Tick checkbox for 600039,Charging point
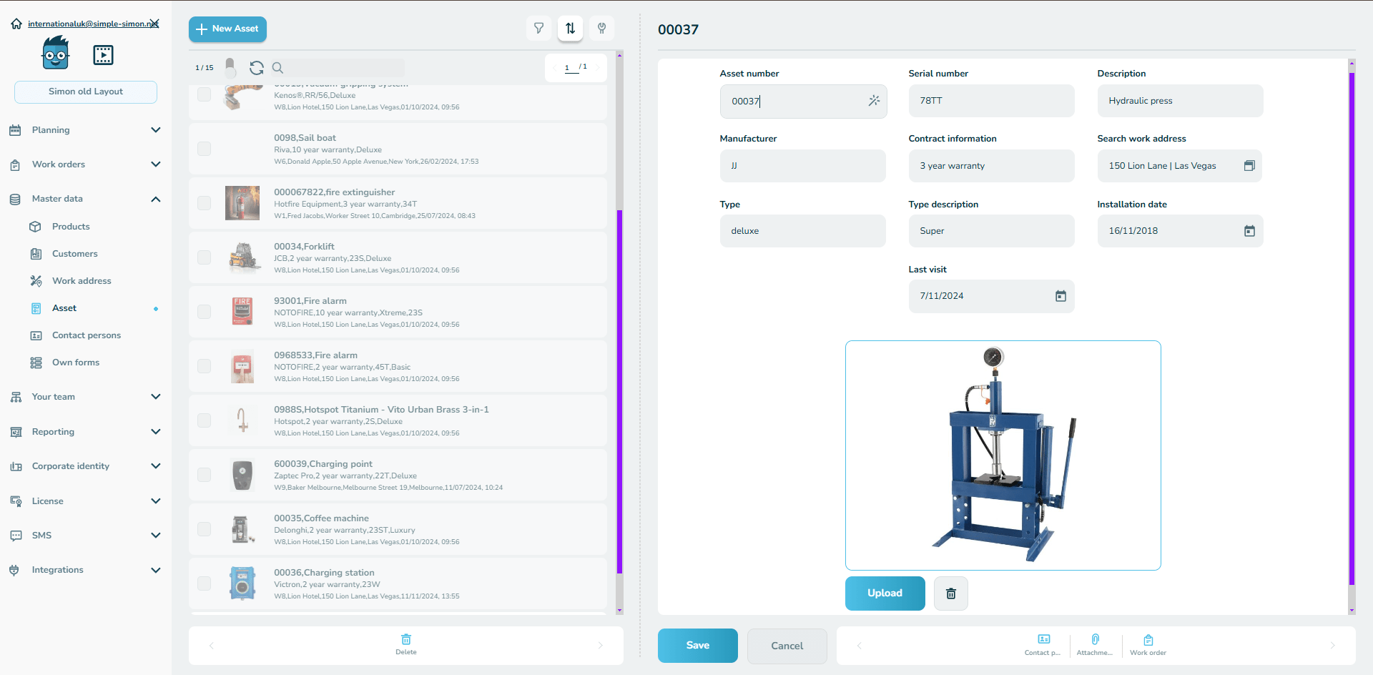The width and height of the screenshot is (1373, 675). pyautogui.click(x=205, y=475)
